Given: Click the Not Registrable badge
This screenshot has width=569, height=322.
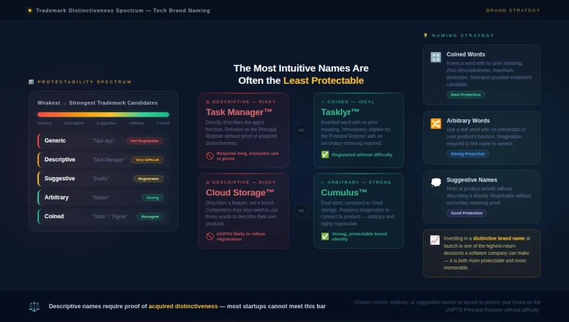Looking at the screenshot, I should [145, 140].
